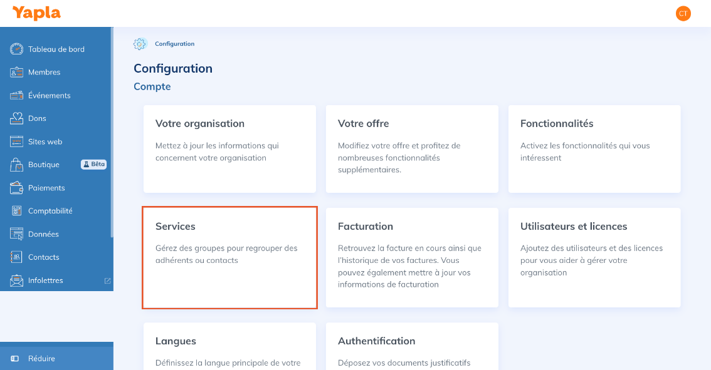Screen dimensions: 711x370
Task: Click the Dons heart icon
Action: [x=17, y=118]
